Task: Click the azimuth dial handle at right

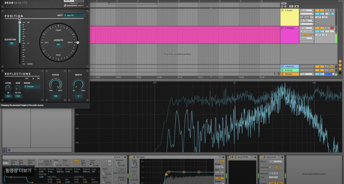Action: click(x=78, y=42)
